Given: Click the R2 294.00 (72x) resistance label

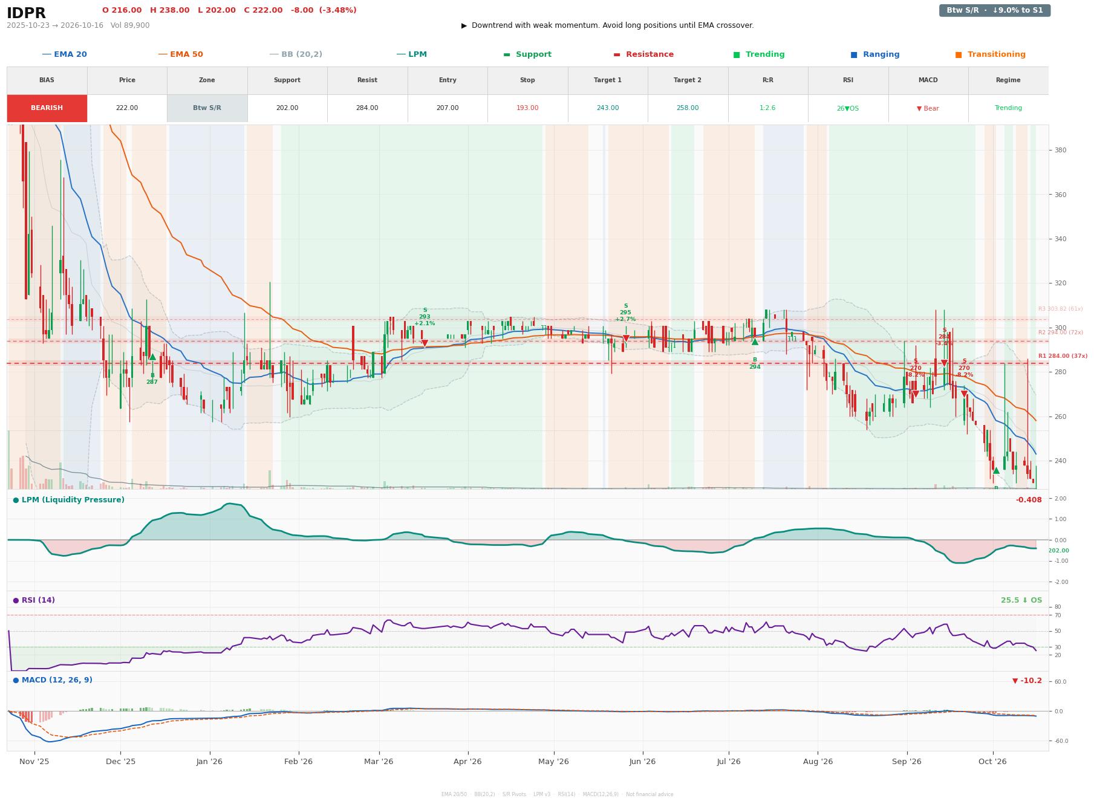Looking at the screenshot, I should pyautogui.click(x=1061, y=332).
